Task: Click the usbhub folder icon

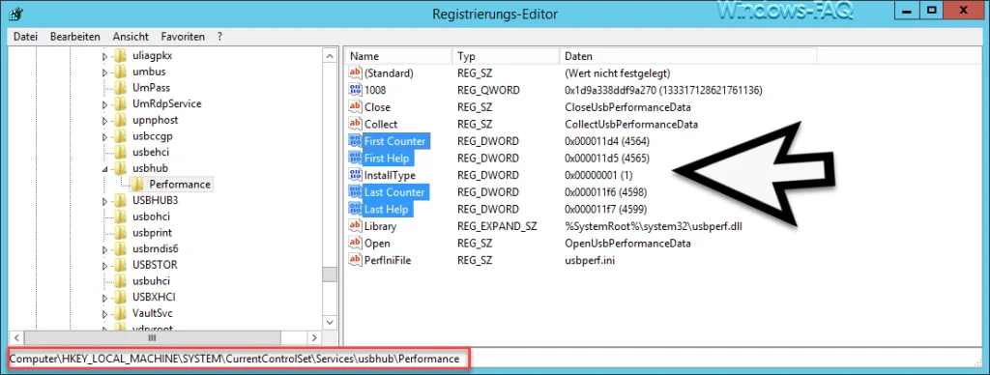Action: (x=121, y=168)
